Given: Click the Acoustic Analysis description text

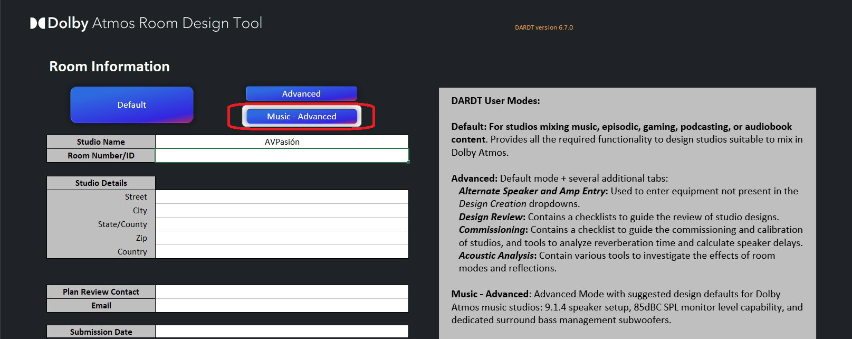Looking at the screenshot, I should [x=617, y=262].
